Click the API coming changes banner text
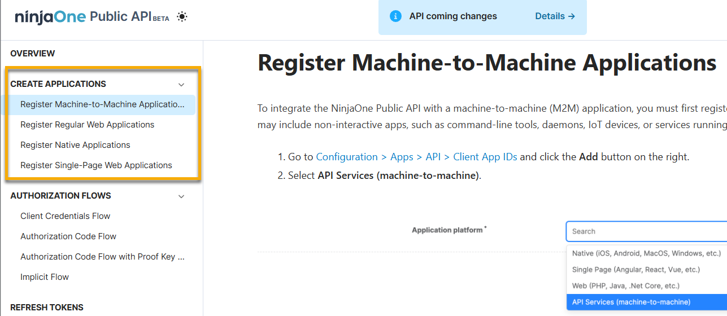The image size is (727, 316). pos(453,16)
